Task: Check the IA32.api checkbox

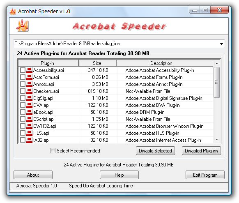Action: tap(23, 140)
